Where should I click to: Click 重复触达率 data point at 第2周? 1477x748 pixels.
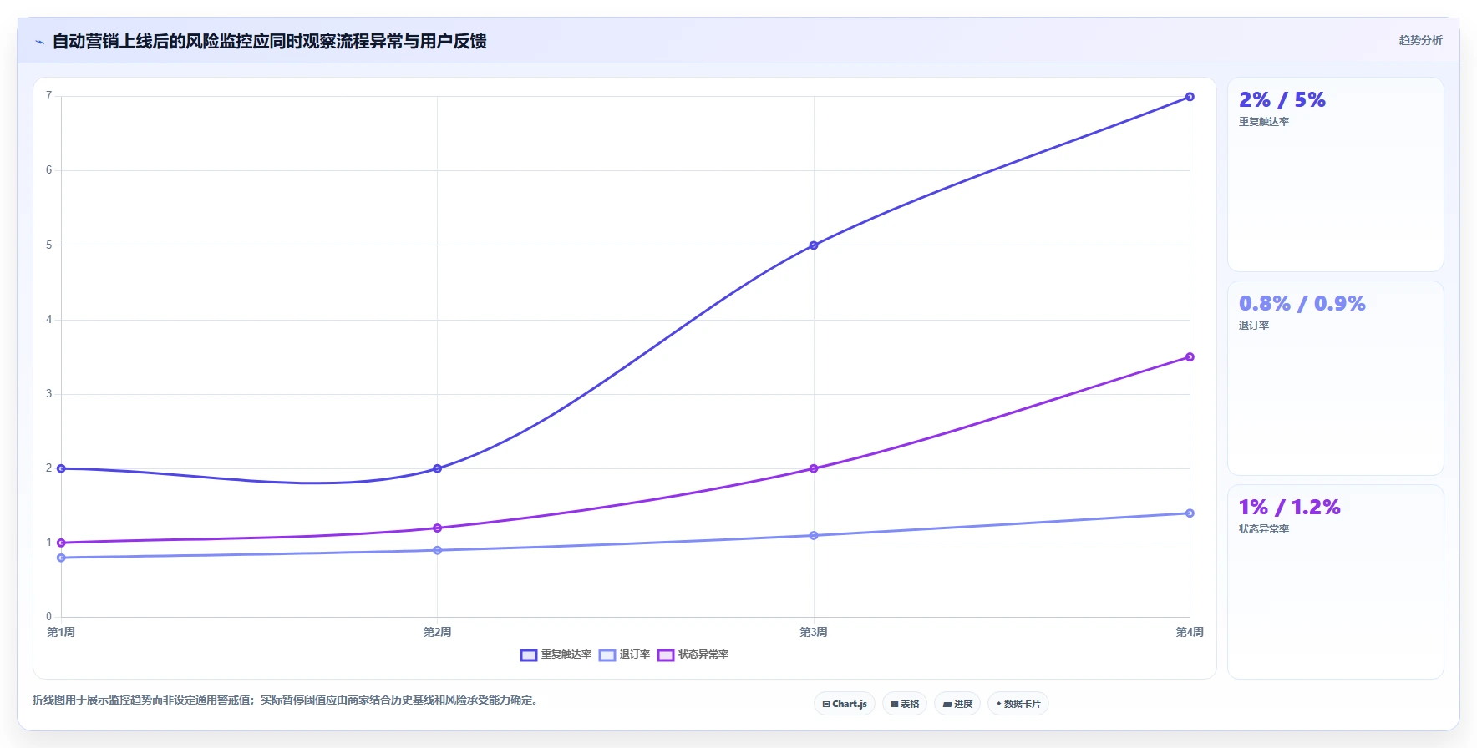(437, 468)
